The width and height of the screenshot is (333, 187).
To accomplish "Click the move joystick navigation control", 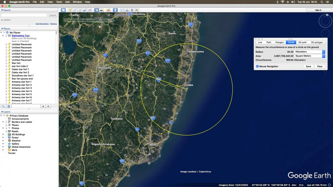I will click(325, 33).
